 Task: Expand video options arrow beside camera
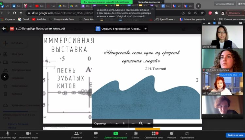pos(37,133)
